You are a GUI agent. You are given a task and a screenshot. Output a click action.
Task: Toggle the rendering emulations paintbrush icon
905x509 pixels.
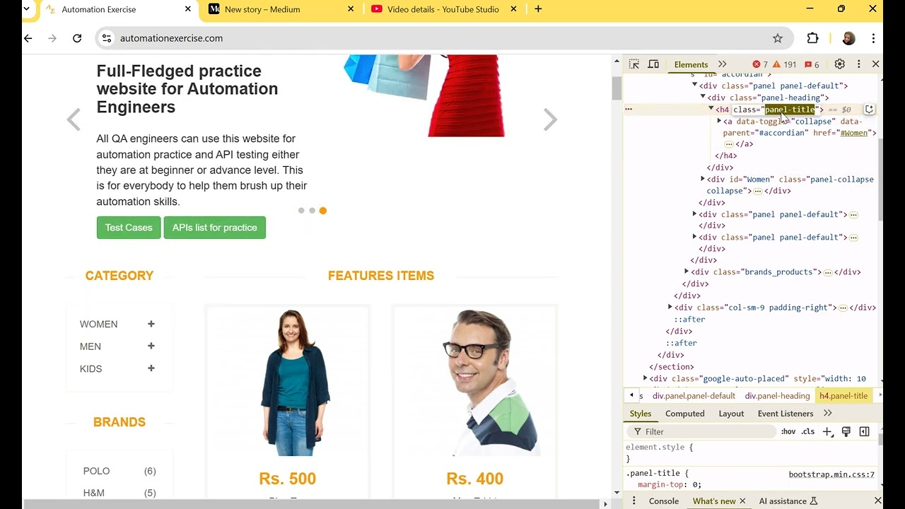(x=846, y=431)
